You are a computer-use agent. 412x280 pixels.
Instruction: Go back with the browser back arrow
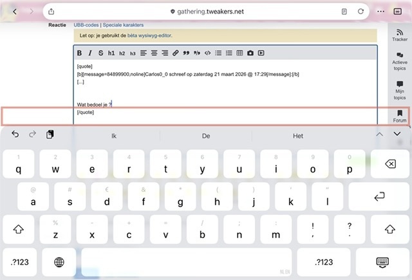coord(15,12)
